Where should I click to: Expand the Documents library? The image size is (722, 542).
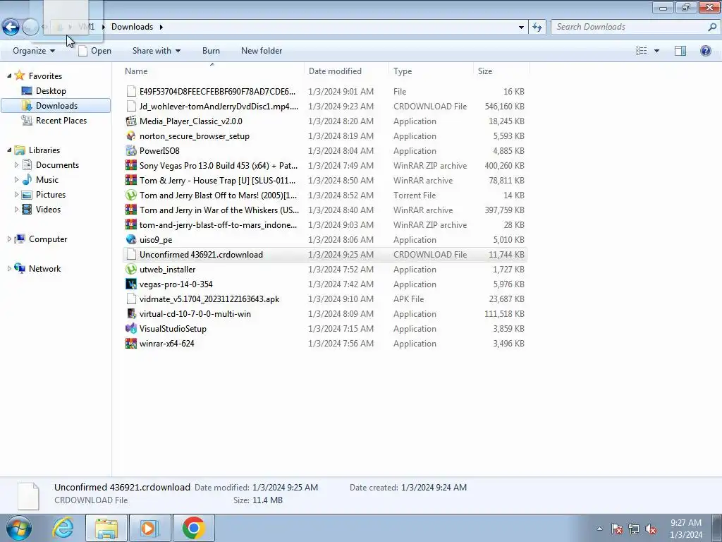click(x=17, y=165)
